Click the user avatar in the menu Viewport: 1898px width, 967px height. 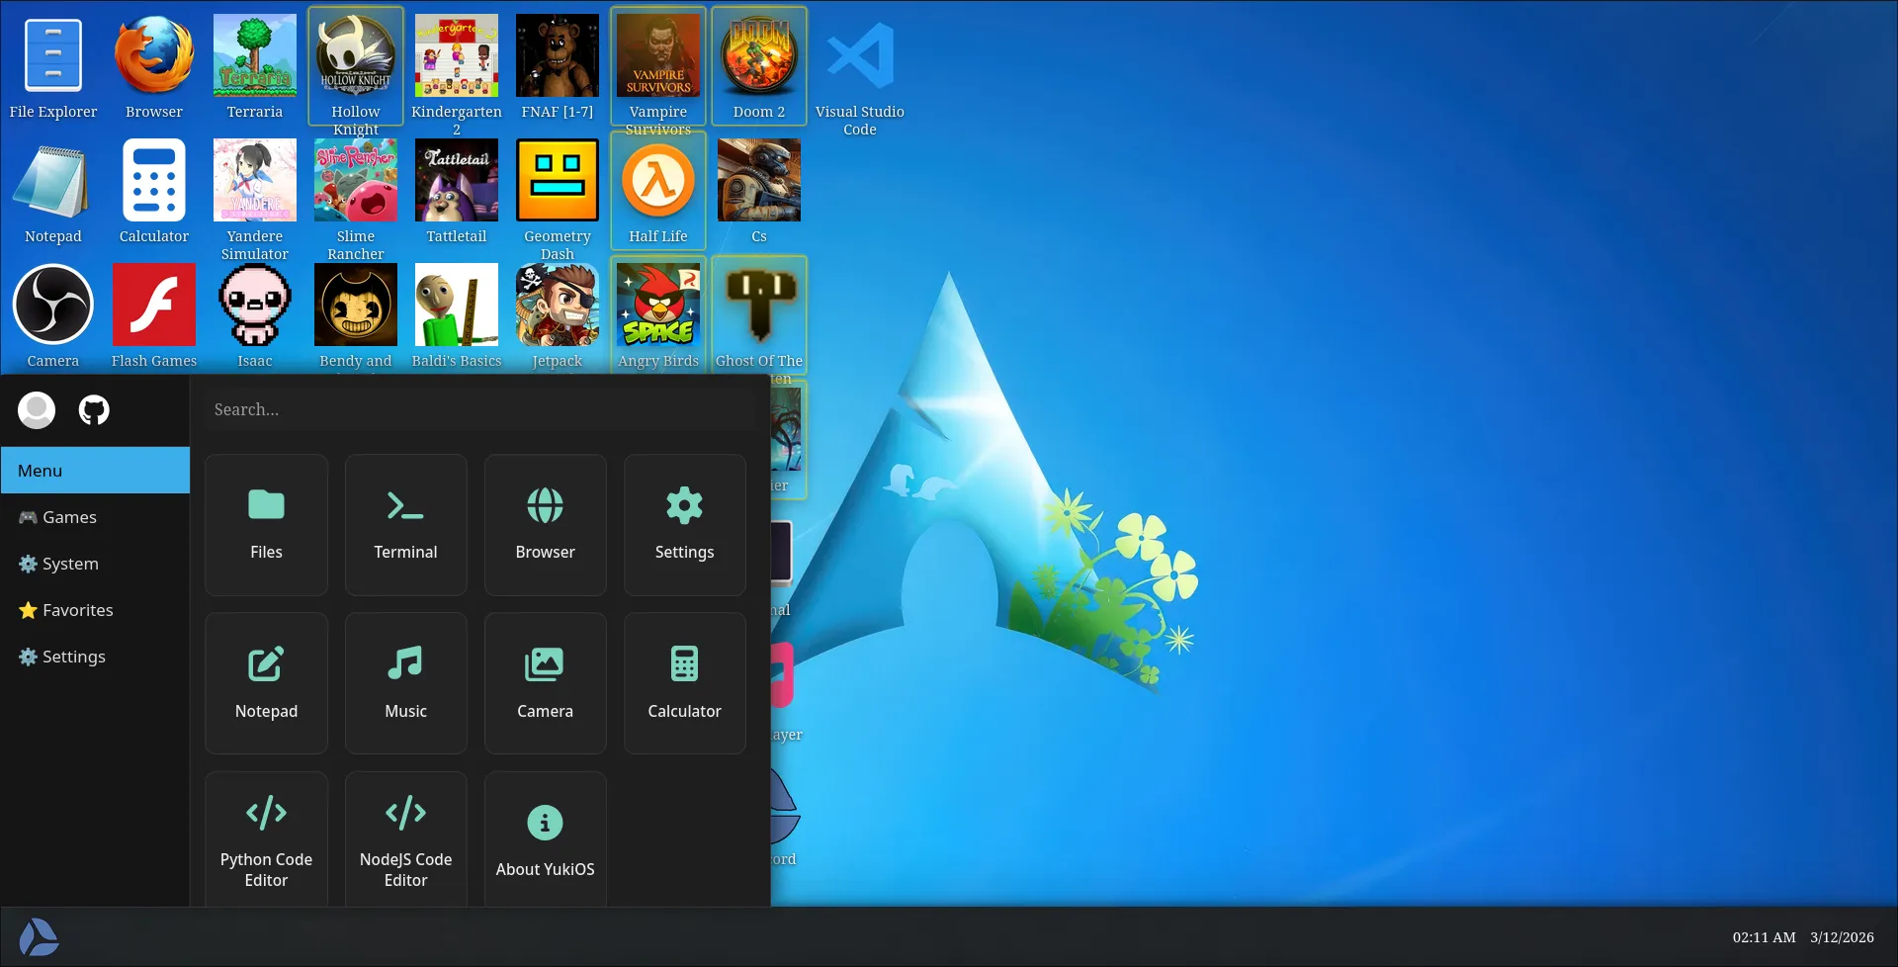pyautogui.click(x=37, y=409)
